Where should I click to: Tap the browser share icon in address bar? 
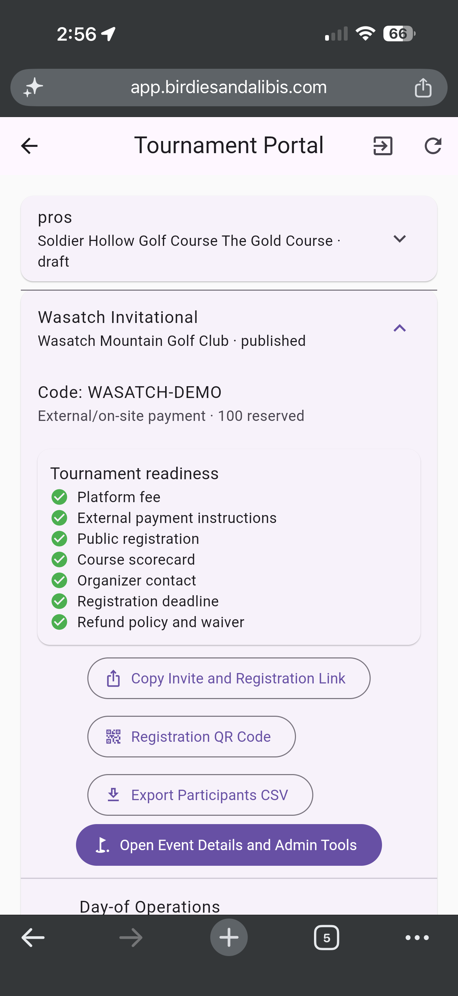(423, 88)
